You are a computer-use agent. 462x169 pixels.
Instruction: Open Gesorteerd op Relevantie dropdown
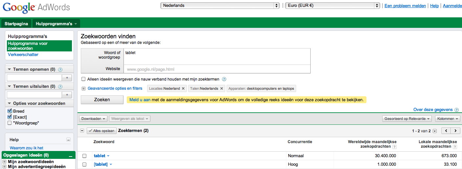(x=407, y=119)
